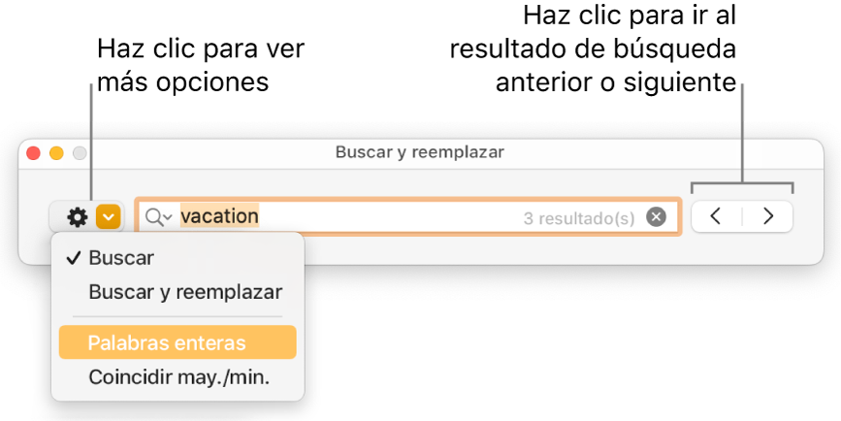
Task: Click the "3 resultado(s)" count text
Action: coord(579,218)
